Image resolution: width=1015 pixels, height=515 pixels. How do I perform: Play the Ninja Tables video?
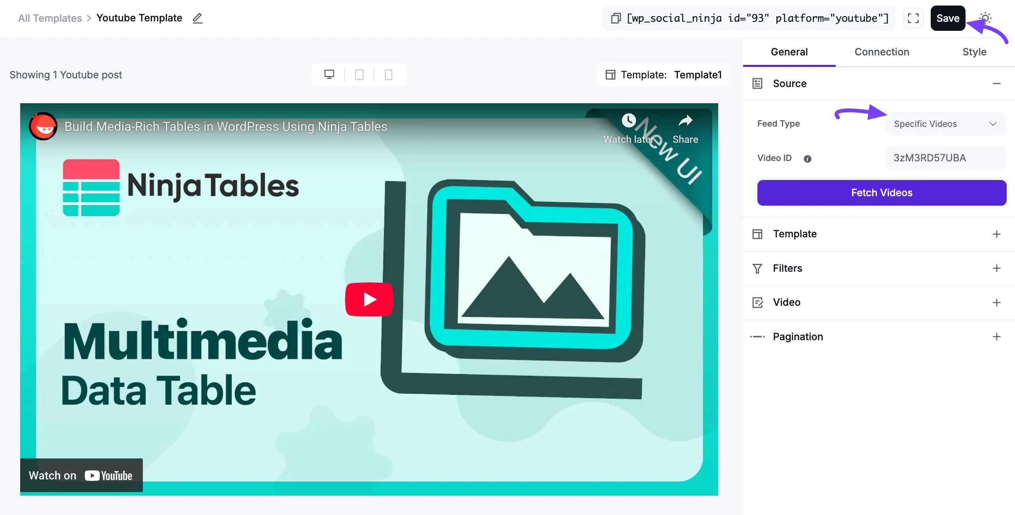[x=369, y=299]
